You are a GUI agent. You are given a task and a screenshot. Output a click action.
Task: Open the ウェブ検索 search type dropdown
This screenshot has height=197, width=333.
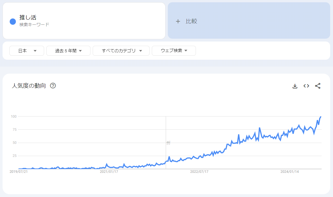pyautogui.click(x=174, y=51)
